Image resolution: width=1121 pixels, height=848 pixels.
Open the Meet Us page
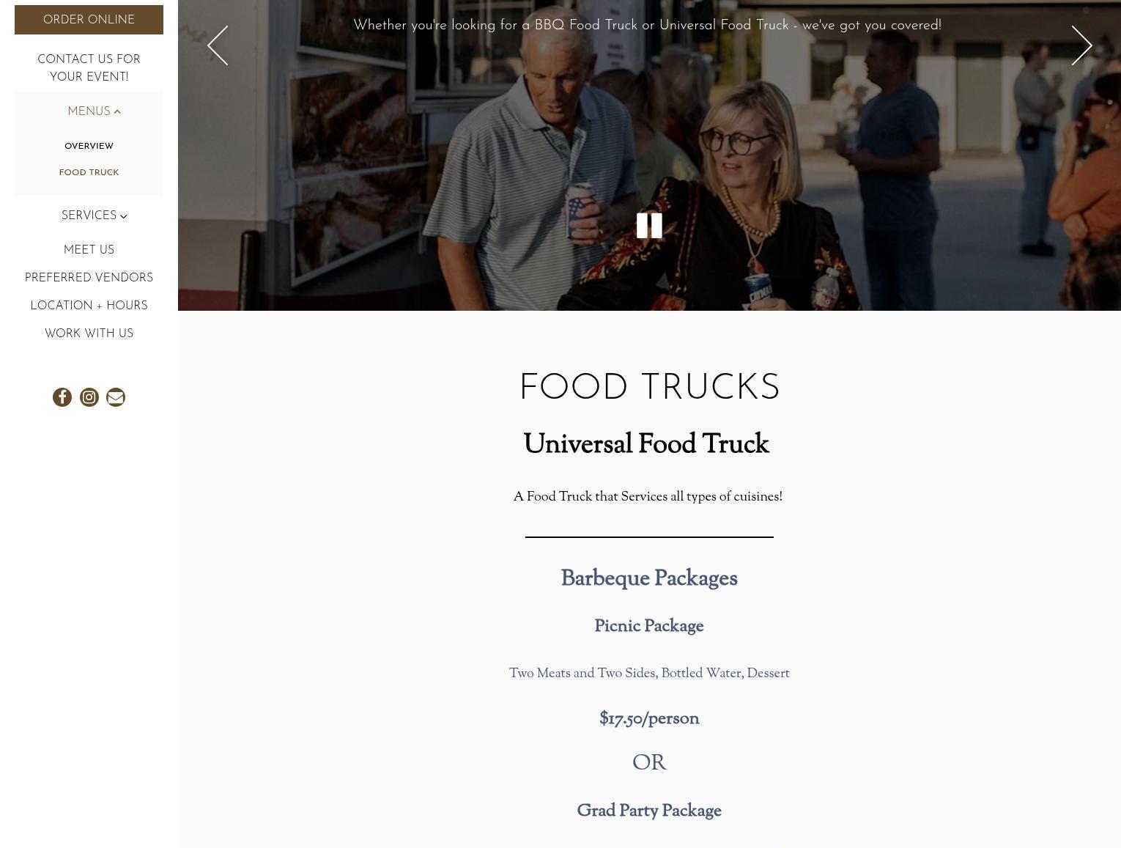pos(89,250)
